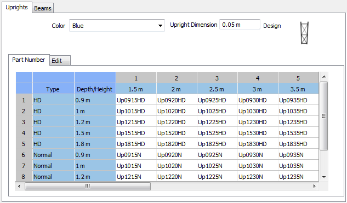Image resolution: width=347 pixels, height=203 pixels.
Task: Select cell Up0915N
Action: click(x=136, y=154)
